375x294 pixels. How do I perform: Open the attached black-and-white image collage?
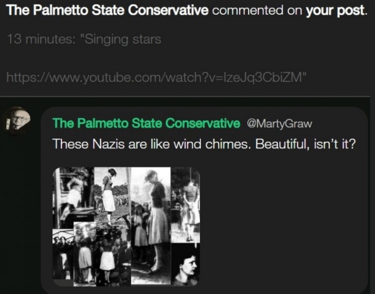point(126,227)
